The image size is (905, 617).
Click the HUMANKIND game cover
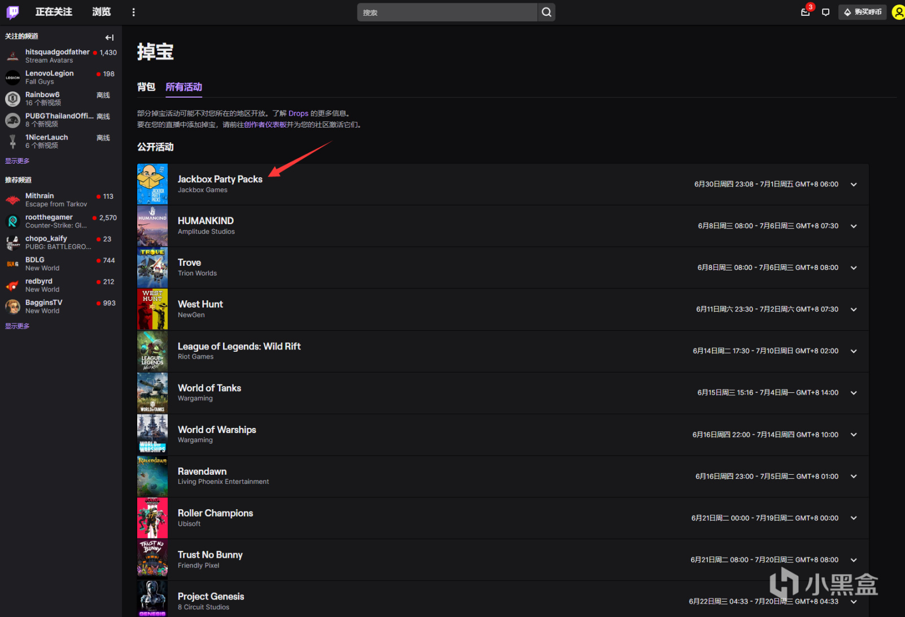click(x=152, y=226)
